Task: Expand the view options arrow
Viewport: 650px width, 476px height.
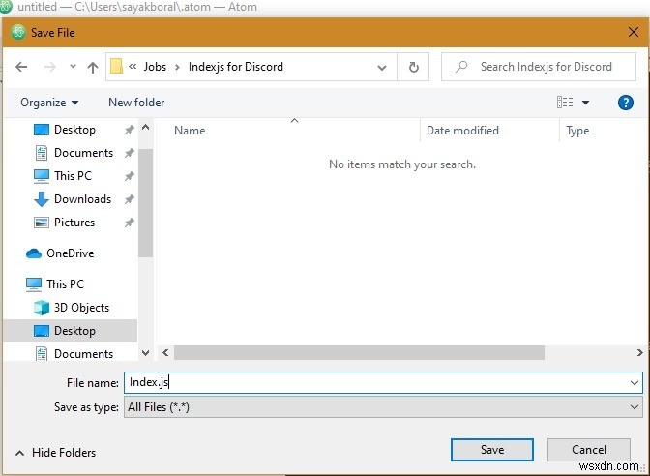Action: 585,103
